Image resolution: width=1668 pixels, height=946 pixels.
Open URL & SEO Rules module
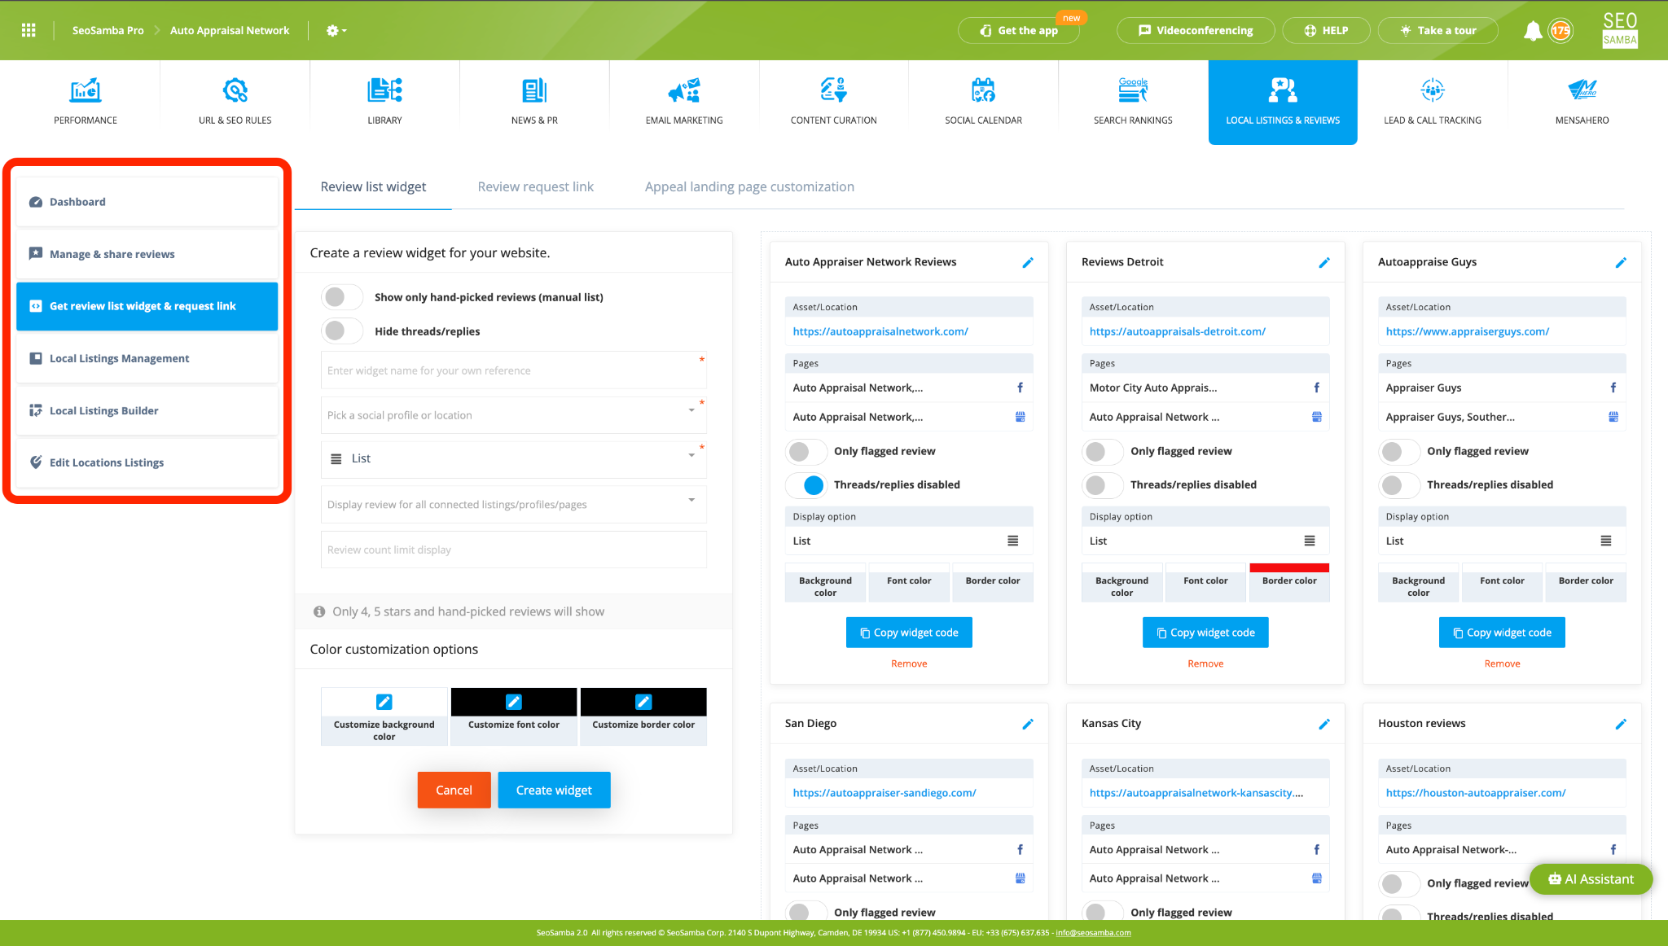click(235, 102)
